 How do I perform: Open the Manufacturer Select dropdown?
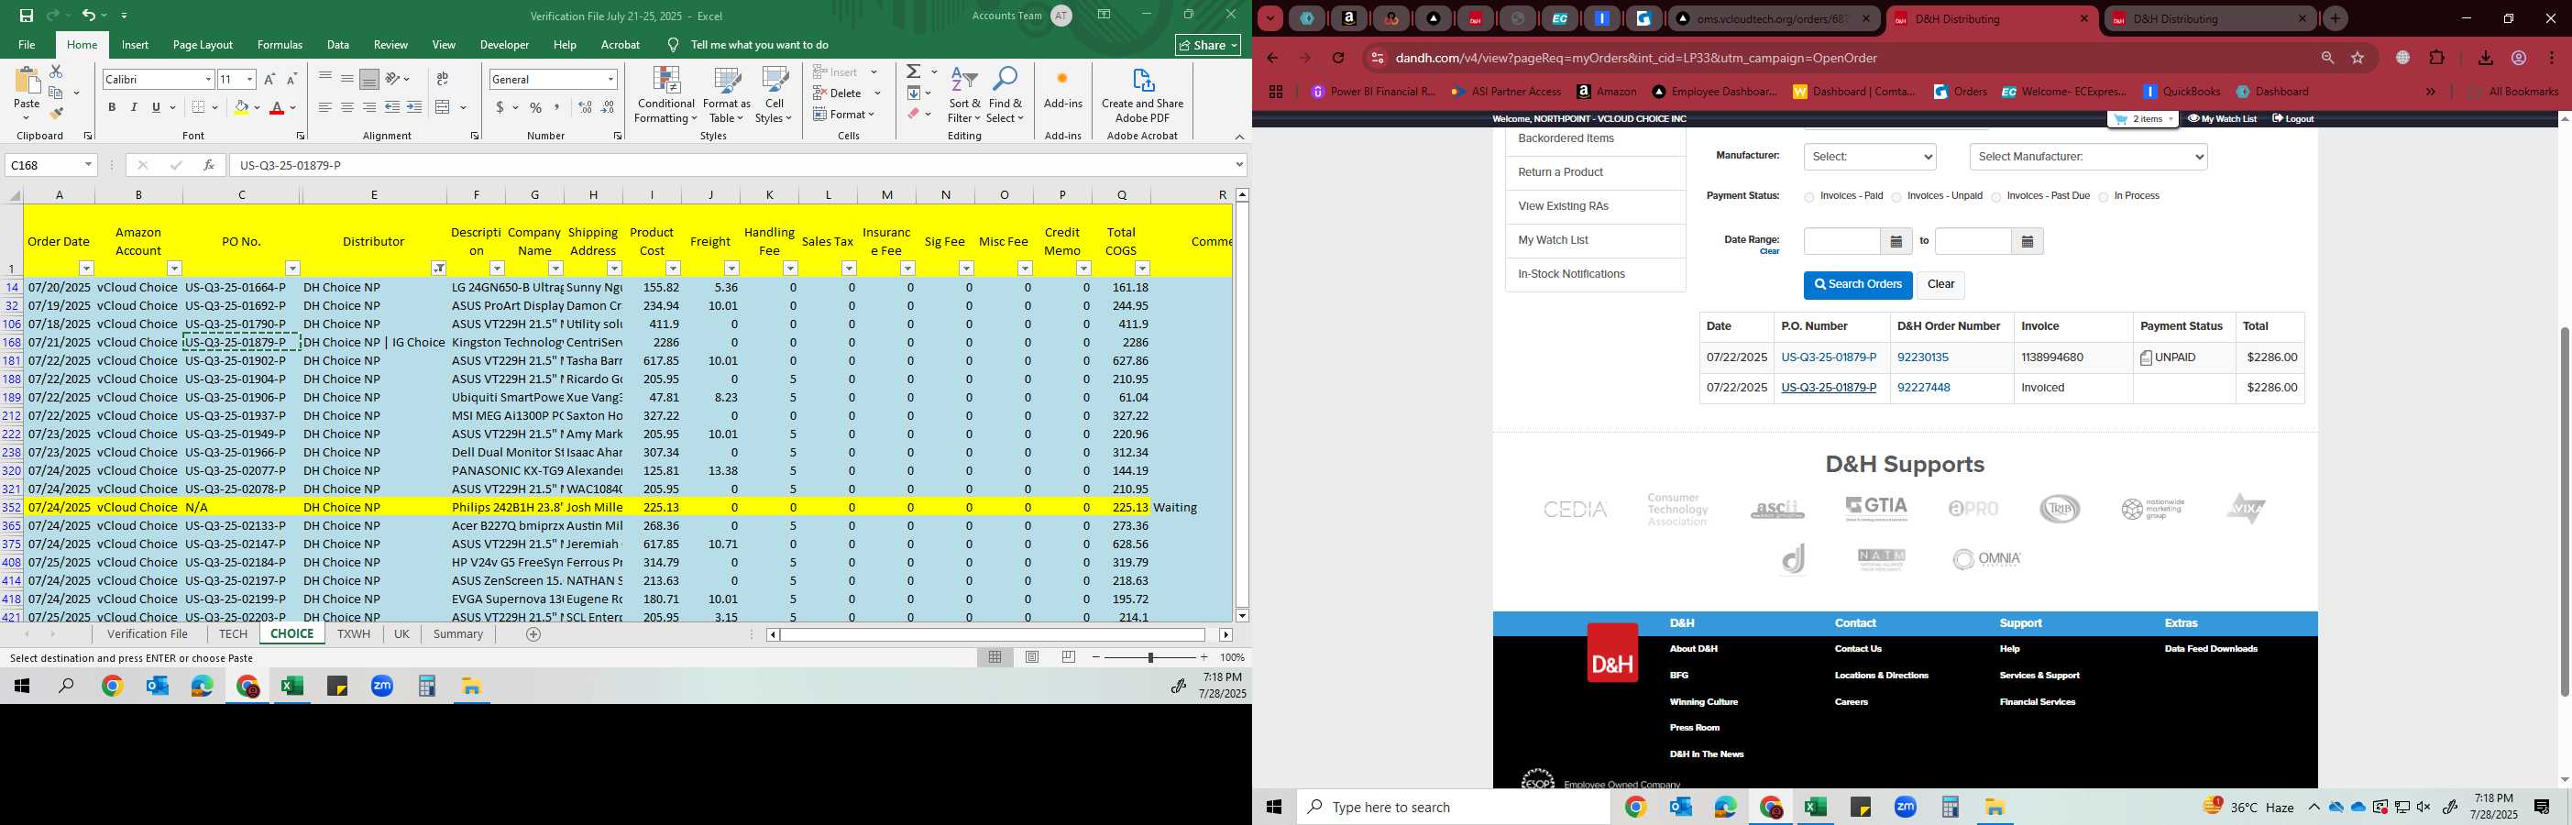(x=1869, y=157)
